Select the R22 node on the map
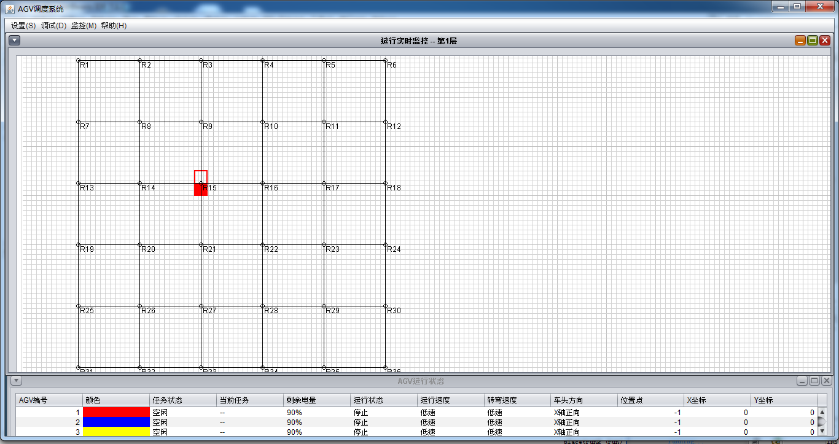The height and width of the screenshot is (444, 839). [x=263, y=245]
